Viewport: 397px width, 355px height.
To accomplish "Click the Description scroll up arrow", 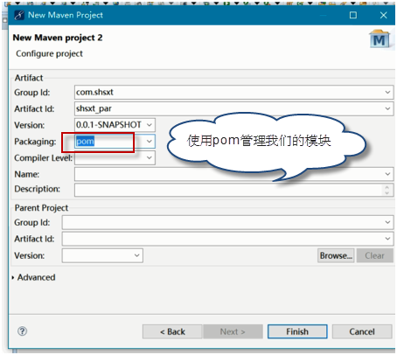I will pyautogui.click(x=387, y=187).
